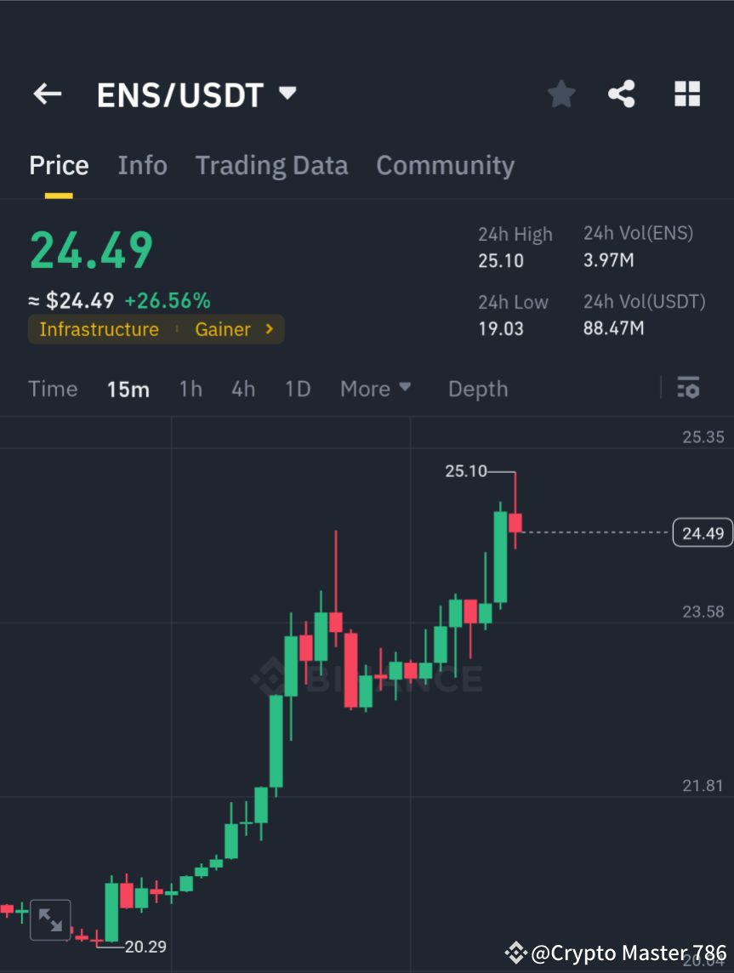This screenshot has width=734, height=973.
Task: Open the chart settings icon beside Depth
Action: tap(689, 388)
